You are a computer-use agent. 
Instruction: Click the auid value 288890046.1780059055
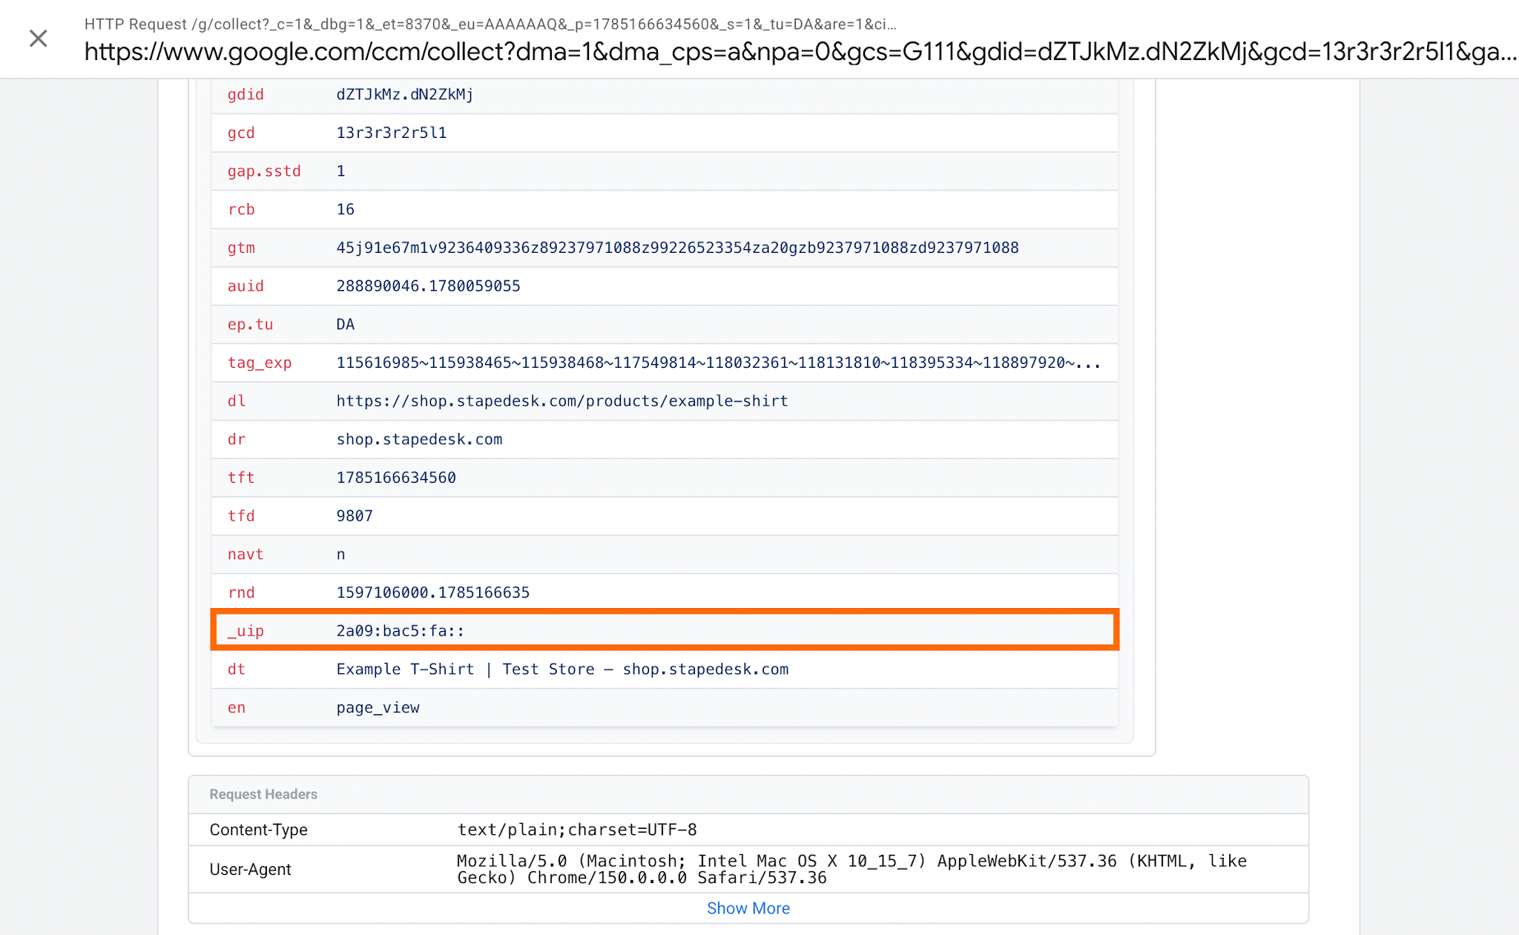coord(429,286)
